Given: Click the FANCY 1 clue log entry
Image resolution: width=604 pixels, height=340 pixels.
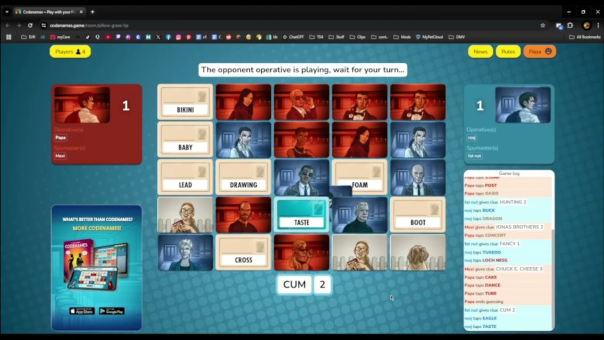Looking at the screenshot, I should tap(509, 244).
